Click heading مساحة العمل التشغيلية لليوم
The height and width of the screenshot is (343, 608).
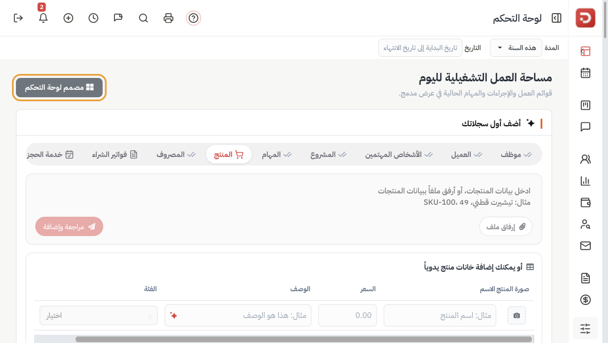point(485,77)
